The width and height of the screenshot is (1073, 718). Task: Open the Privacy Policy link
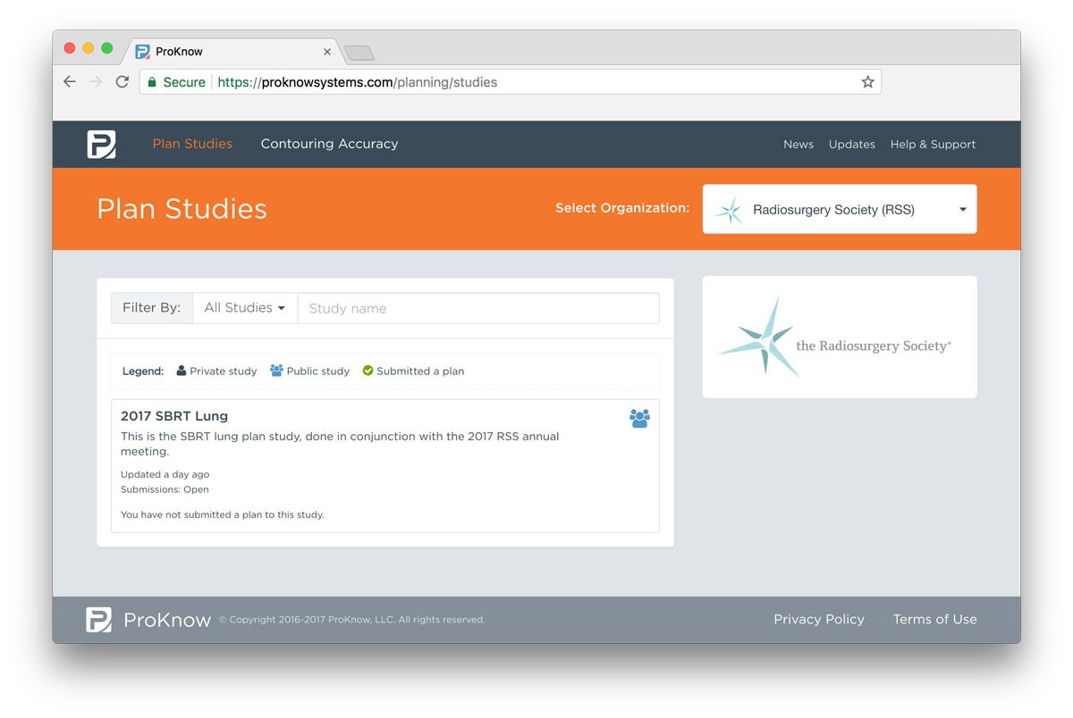tap(819, 620)
